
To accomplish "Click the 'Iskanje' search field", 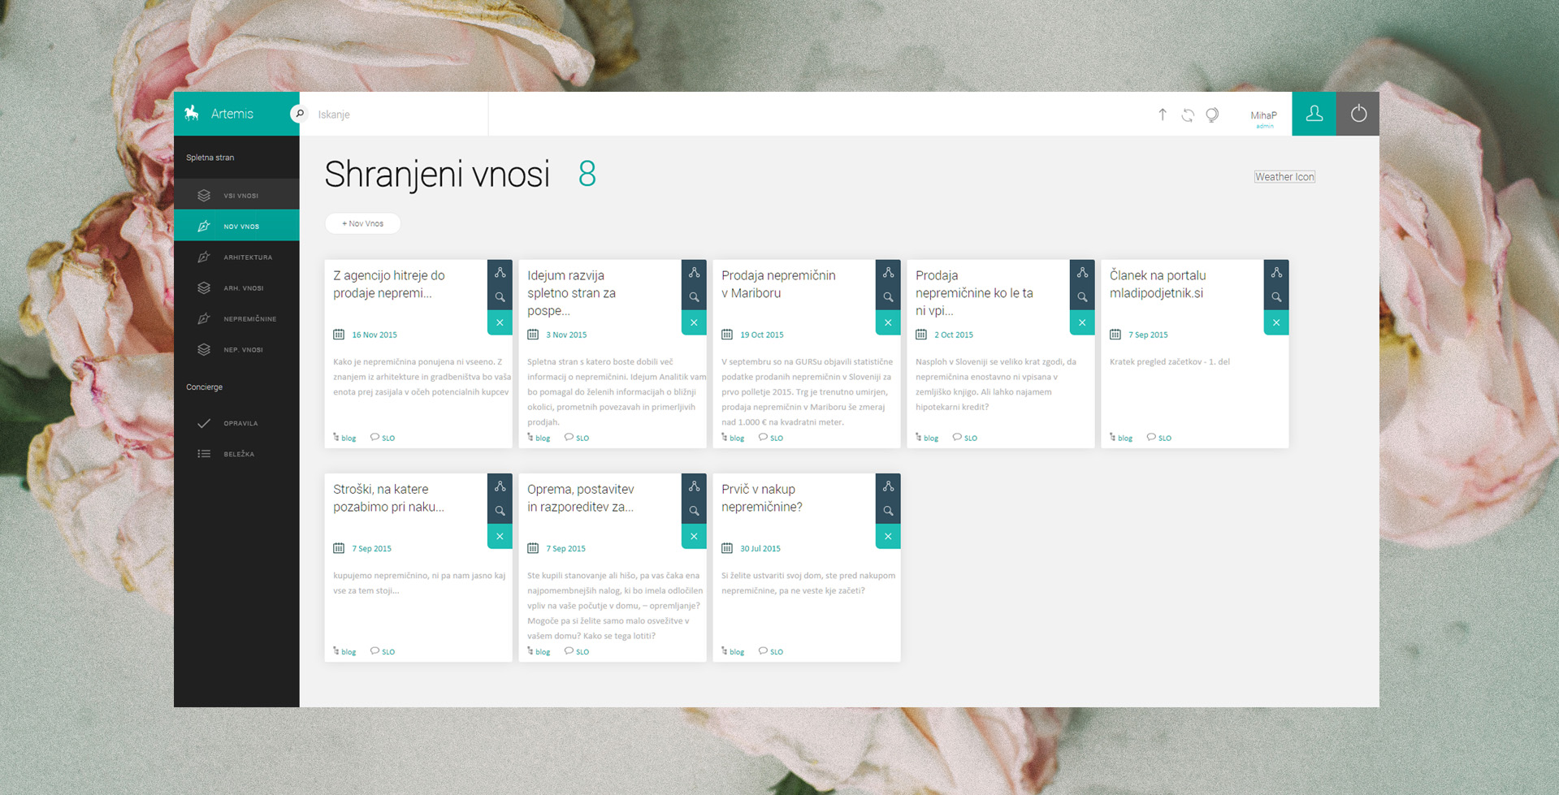I will click(x=398, y=114).
